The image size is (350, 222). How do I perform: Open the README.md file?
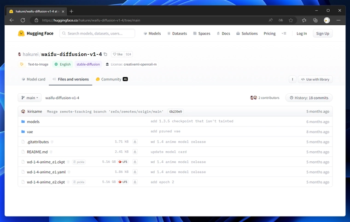point(37,152)
